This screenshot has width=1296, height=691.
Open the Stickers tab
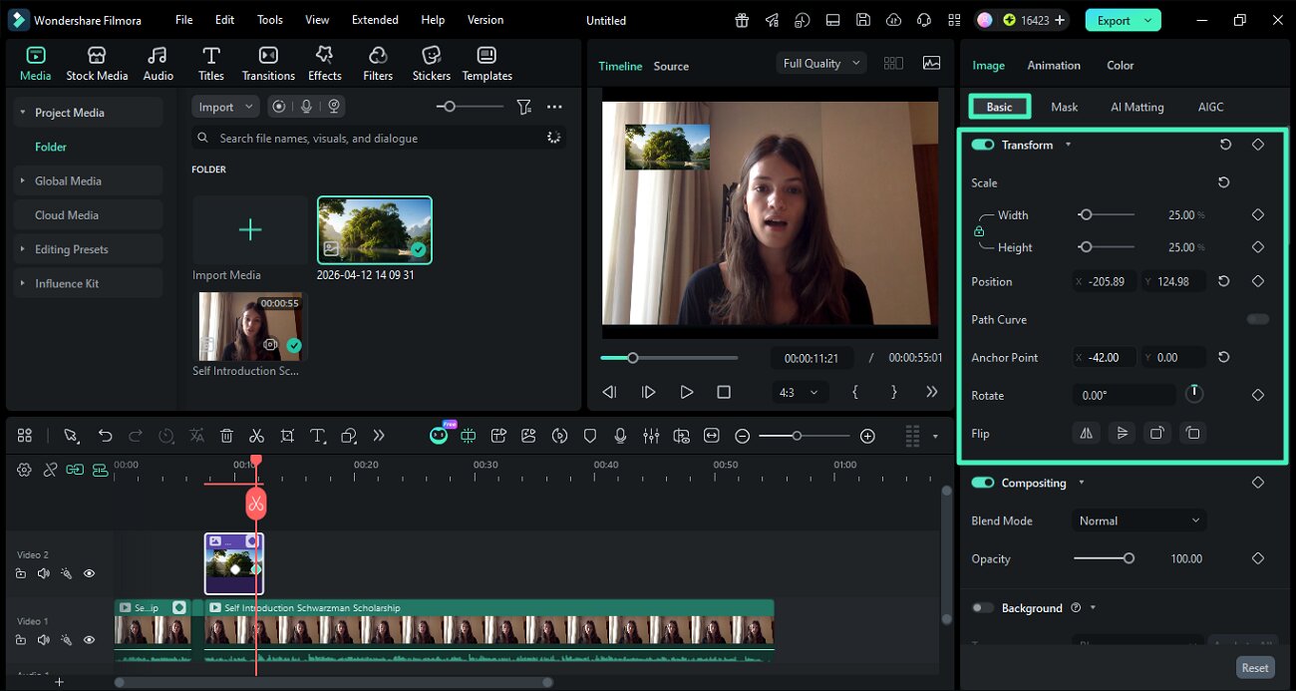click(431, 64)
